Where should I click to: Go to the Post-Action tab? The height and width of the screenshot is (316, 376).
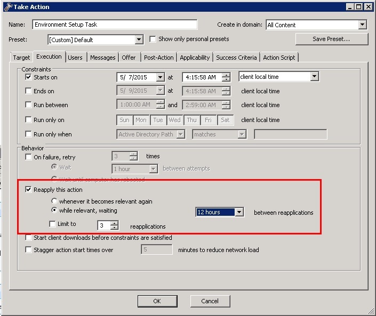click(159, 58)
